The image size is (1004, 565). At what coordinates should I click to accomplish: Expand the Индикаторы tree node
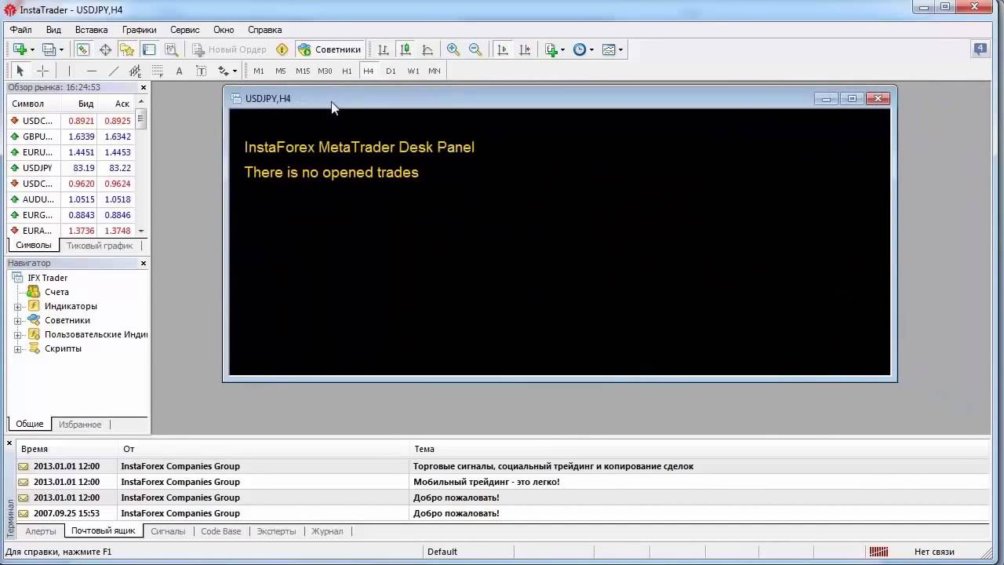coord(17,306)
